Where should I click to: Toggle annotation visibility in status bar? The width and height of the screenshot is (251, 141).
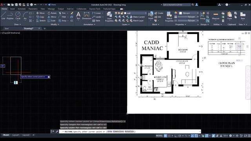(213, 136)
